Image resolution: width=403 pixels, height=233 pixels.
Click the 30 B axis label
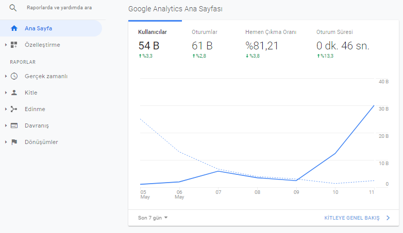click(383, 109)
